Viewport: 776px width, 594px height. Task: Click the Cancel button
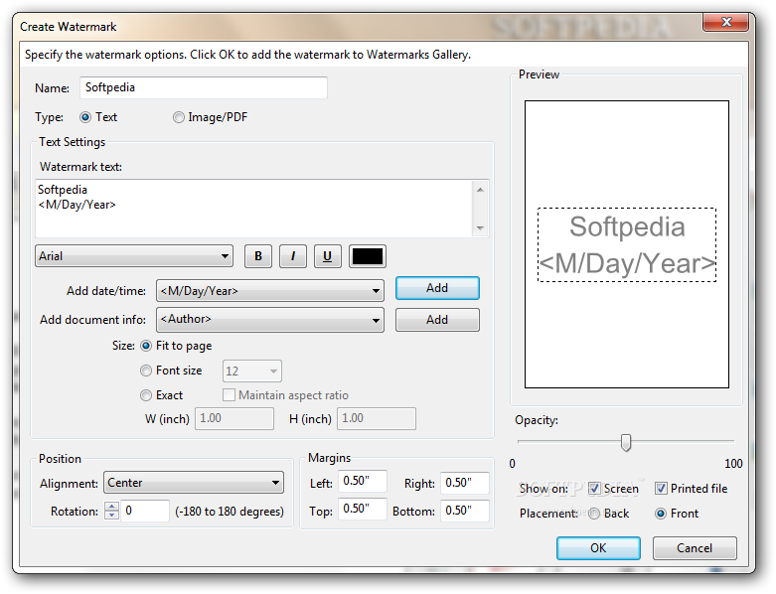tap(695, 548)
